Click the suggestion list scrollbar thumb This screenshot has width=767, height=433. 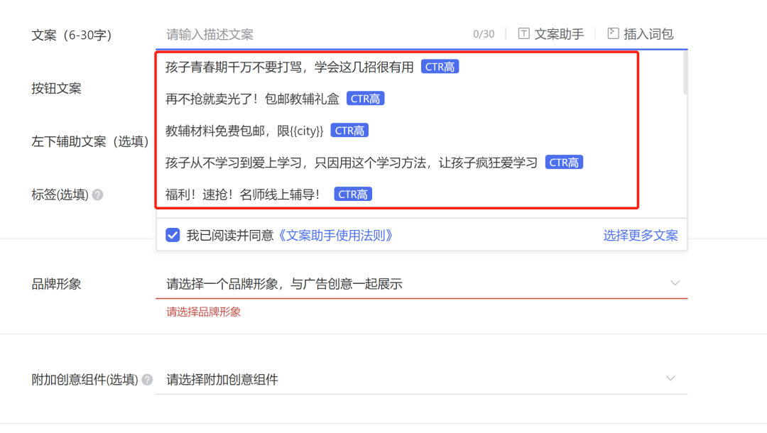(x=685, y=72)
